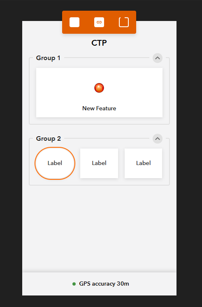
Task: Select the rounded orange-outlined Label button
Action: coord(55,163)
